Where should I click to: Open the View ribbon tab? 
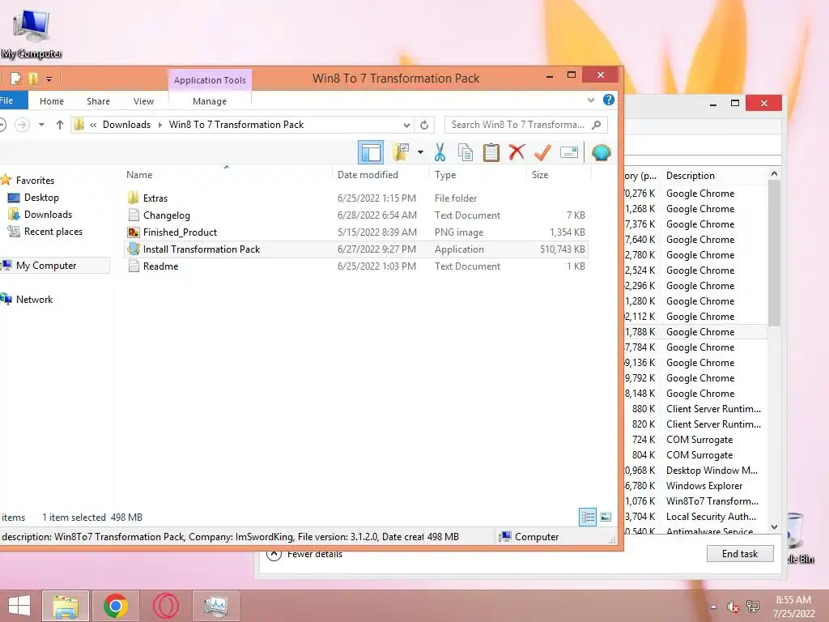coord(143,101)
